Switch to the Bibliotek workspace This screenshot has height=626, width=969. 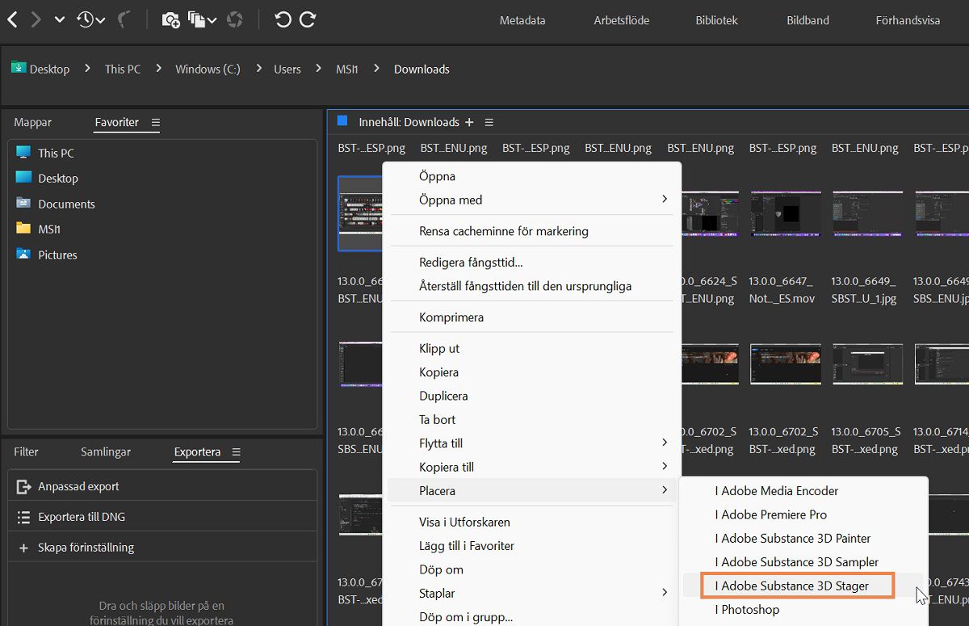coord(716,20)
